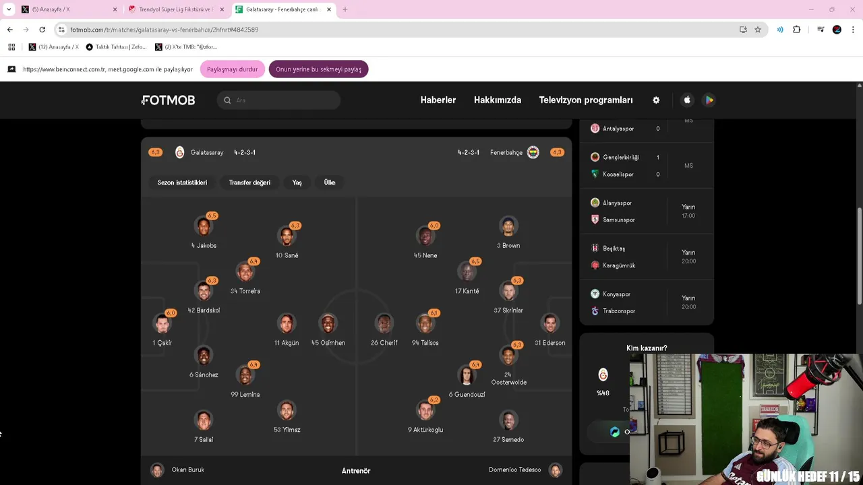Click player 26 Cherif photo
This screenshot has height=485, width=863.
coord(384,323)
